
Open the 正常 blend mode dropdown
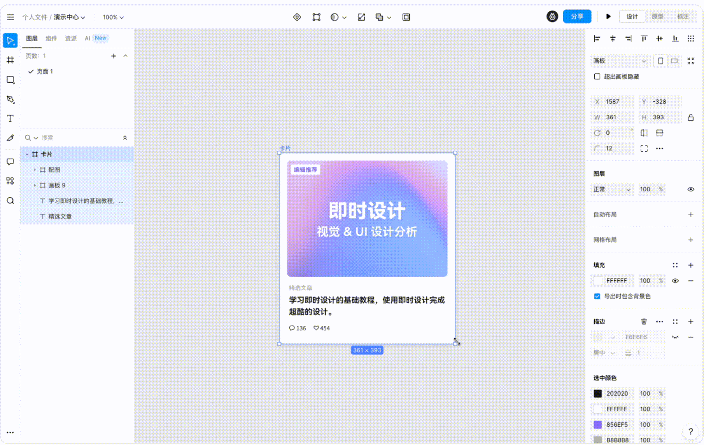tap(612, 189)
